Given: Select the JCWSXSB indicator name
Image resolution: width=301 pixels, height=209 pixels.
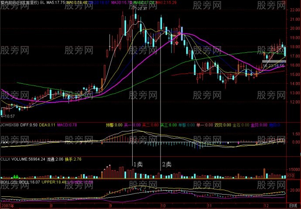Looking at the screenshot, I should pyautogui.click(x=10, y=125).
